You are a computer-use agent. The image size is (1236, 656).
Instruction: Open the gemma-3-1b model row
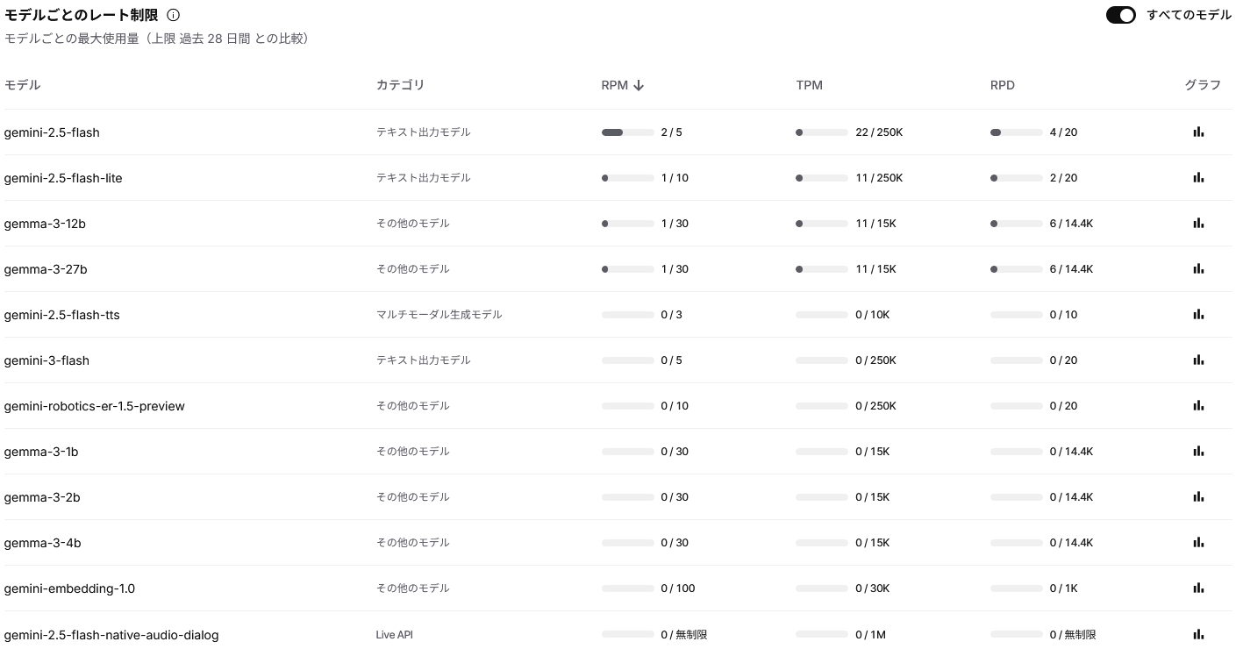41,452
